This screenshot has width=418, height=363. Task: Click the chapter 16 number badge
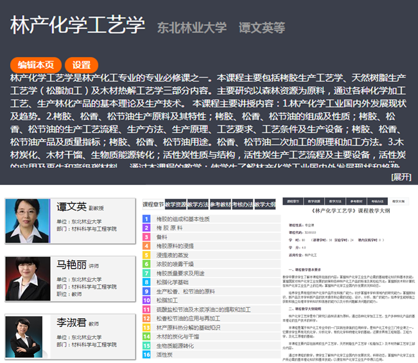[146, 355]
